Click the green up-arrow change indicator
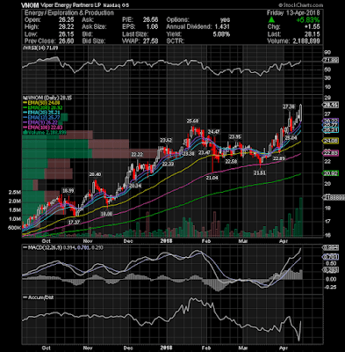This screenshot has width=345, height=352. (271, 20)
